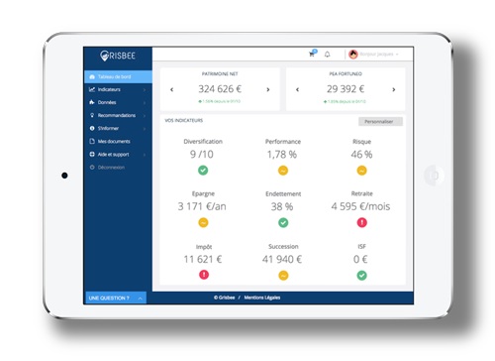
Task: Expand the Recommandations sidebar menu
Action: click(x=118, y=115)
